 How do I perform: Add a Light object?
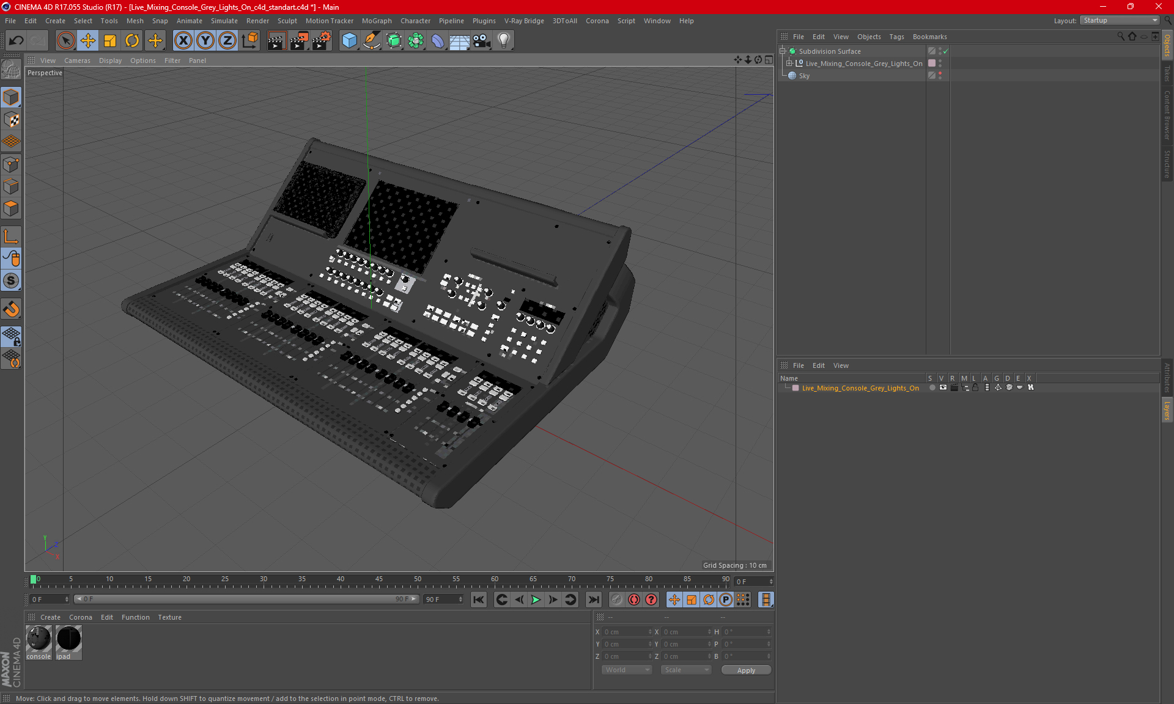(x=503, y=40)
